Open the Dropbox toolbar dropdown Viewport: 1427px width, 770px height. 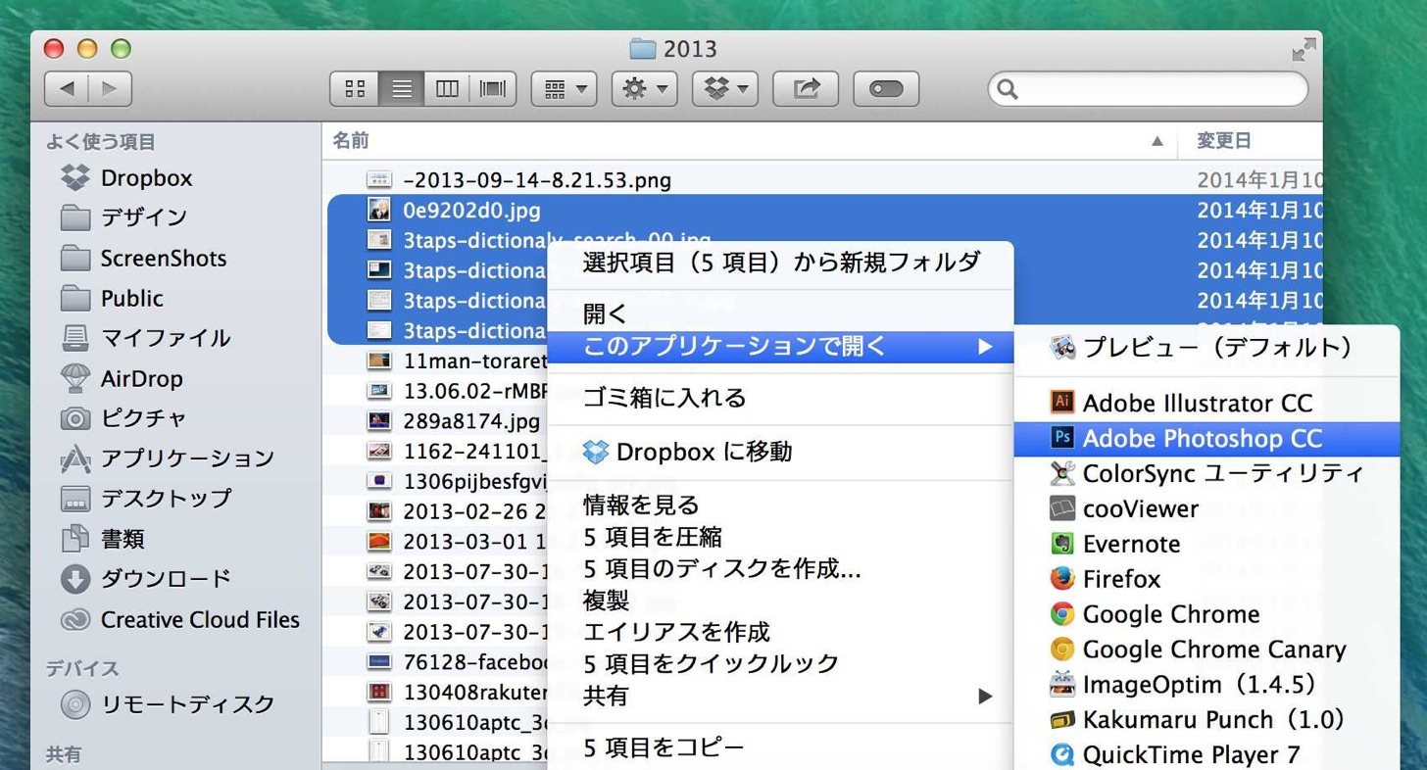[725, 89]
